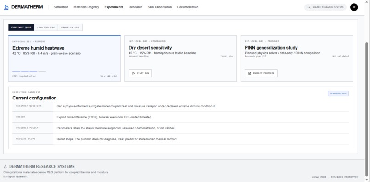The image size is (370, 182).
Task: Open the Materials Registry page
Action: point(86,7)
